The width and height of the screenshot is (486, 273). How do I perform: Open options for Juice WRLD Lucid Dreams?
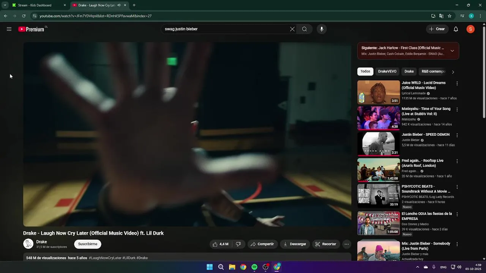457,83
